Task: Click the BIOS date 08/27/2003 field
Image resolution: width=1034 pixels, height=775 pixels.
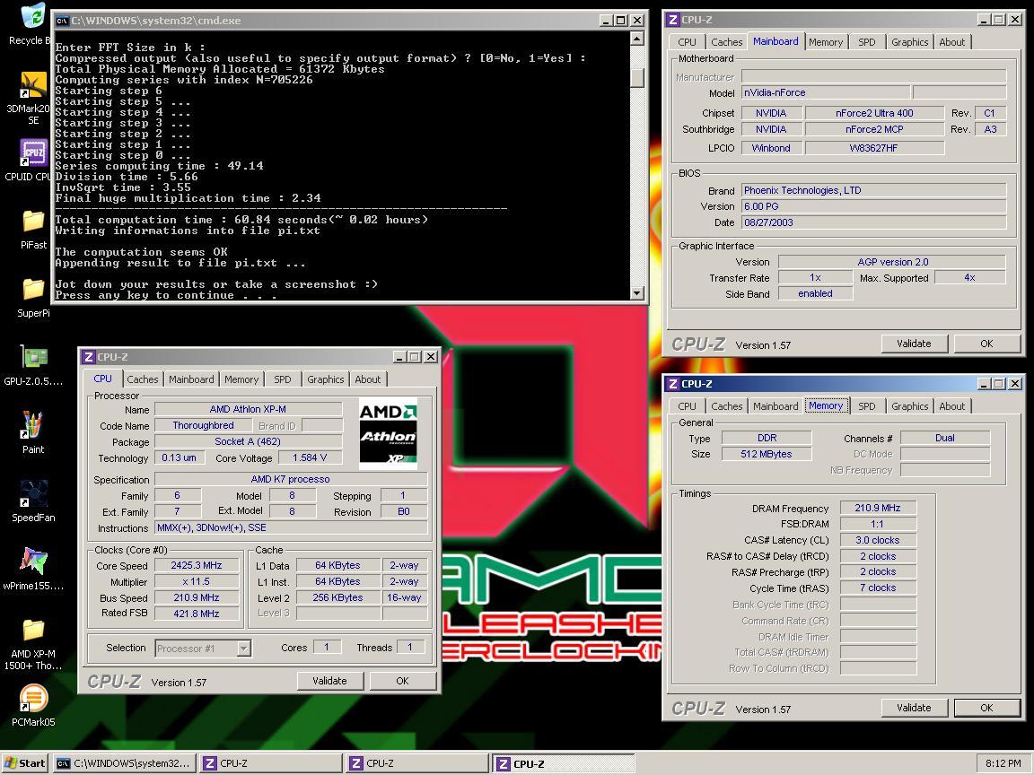Action: 873,222
